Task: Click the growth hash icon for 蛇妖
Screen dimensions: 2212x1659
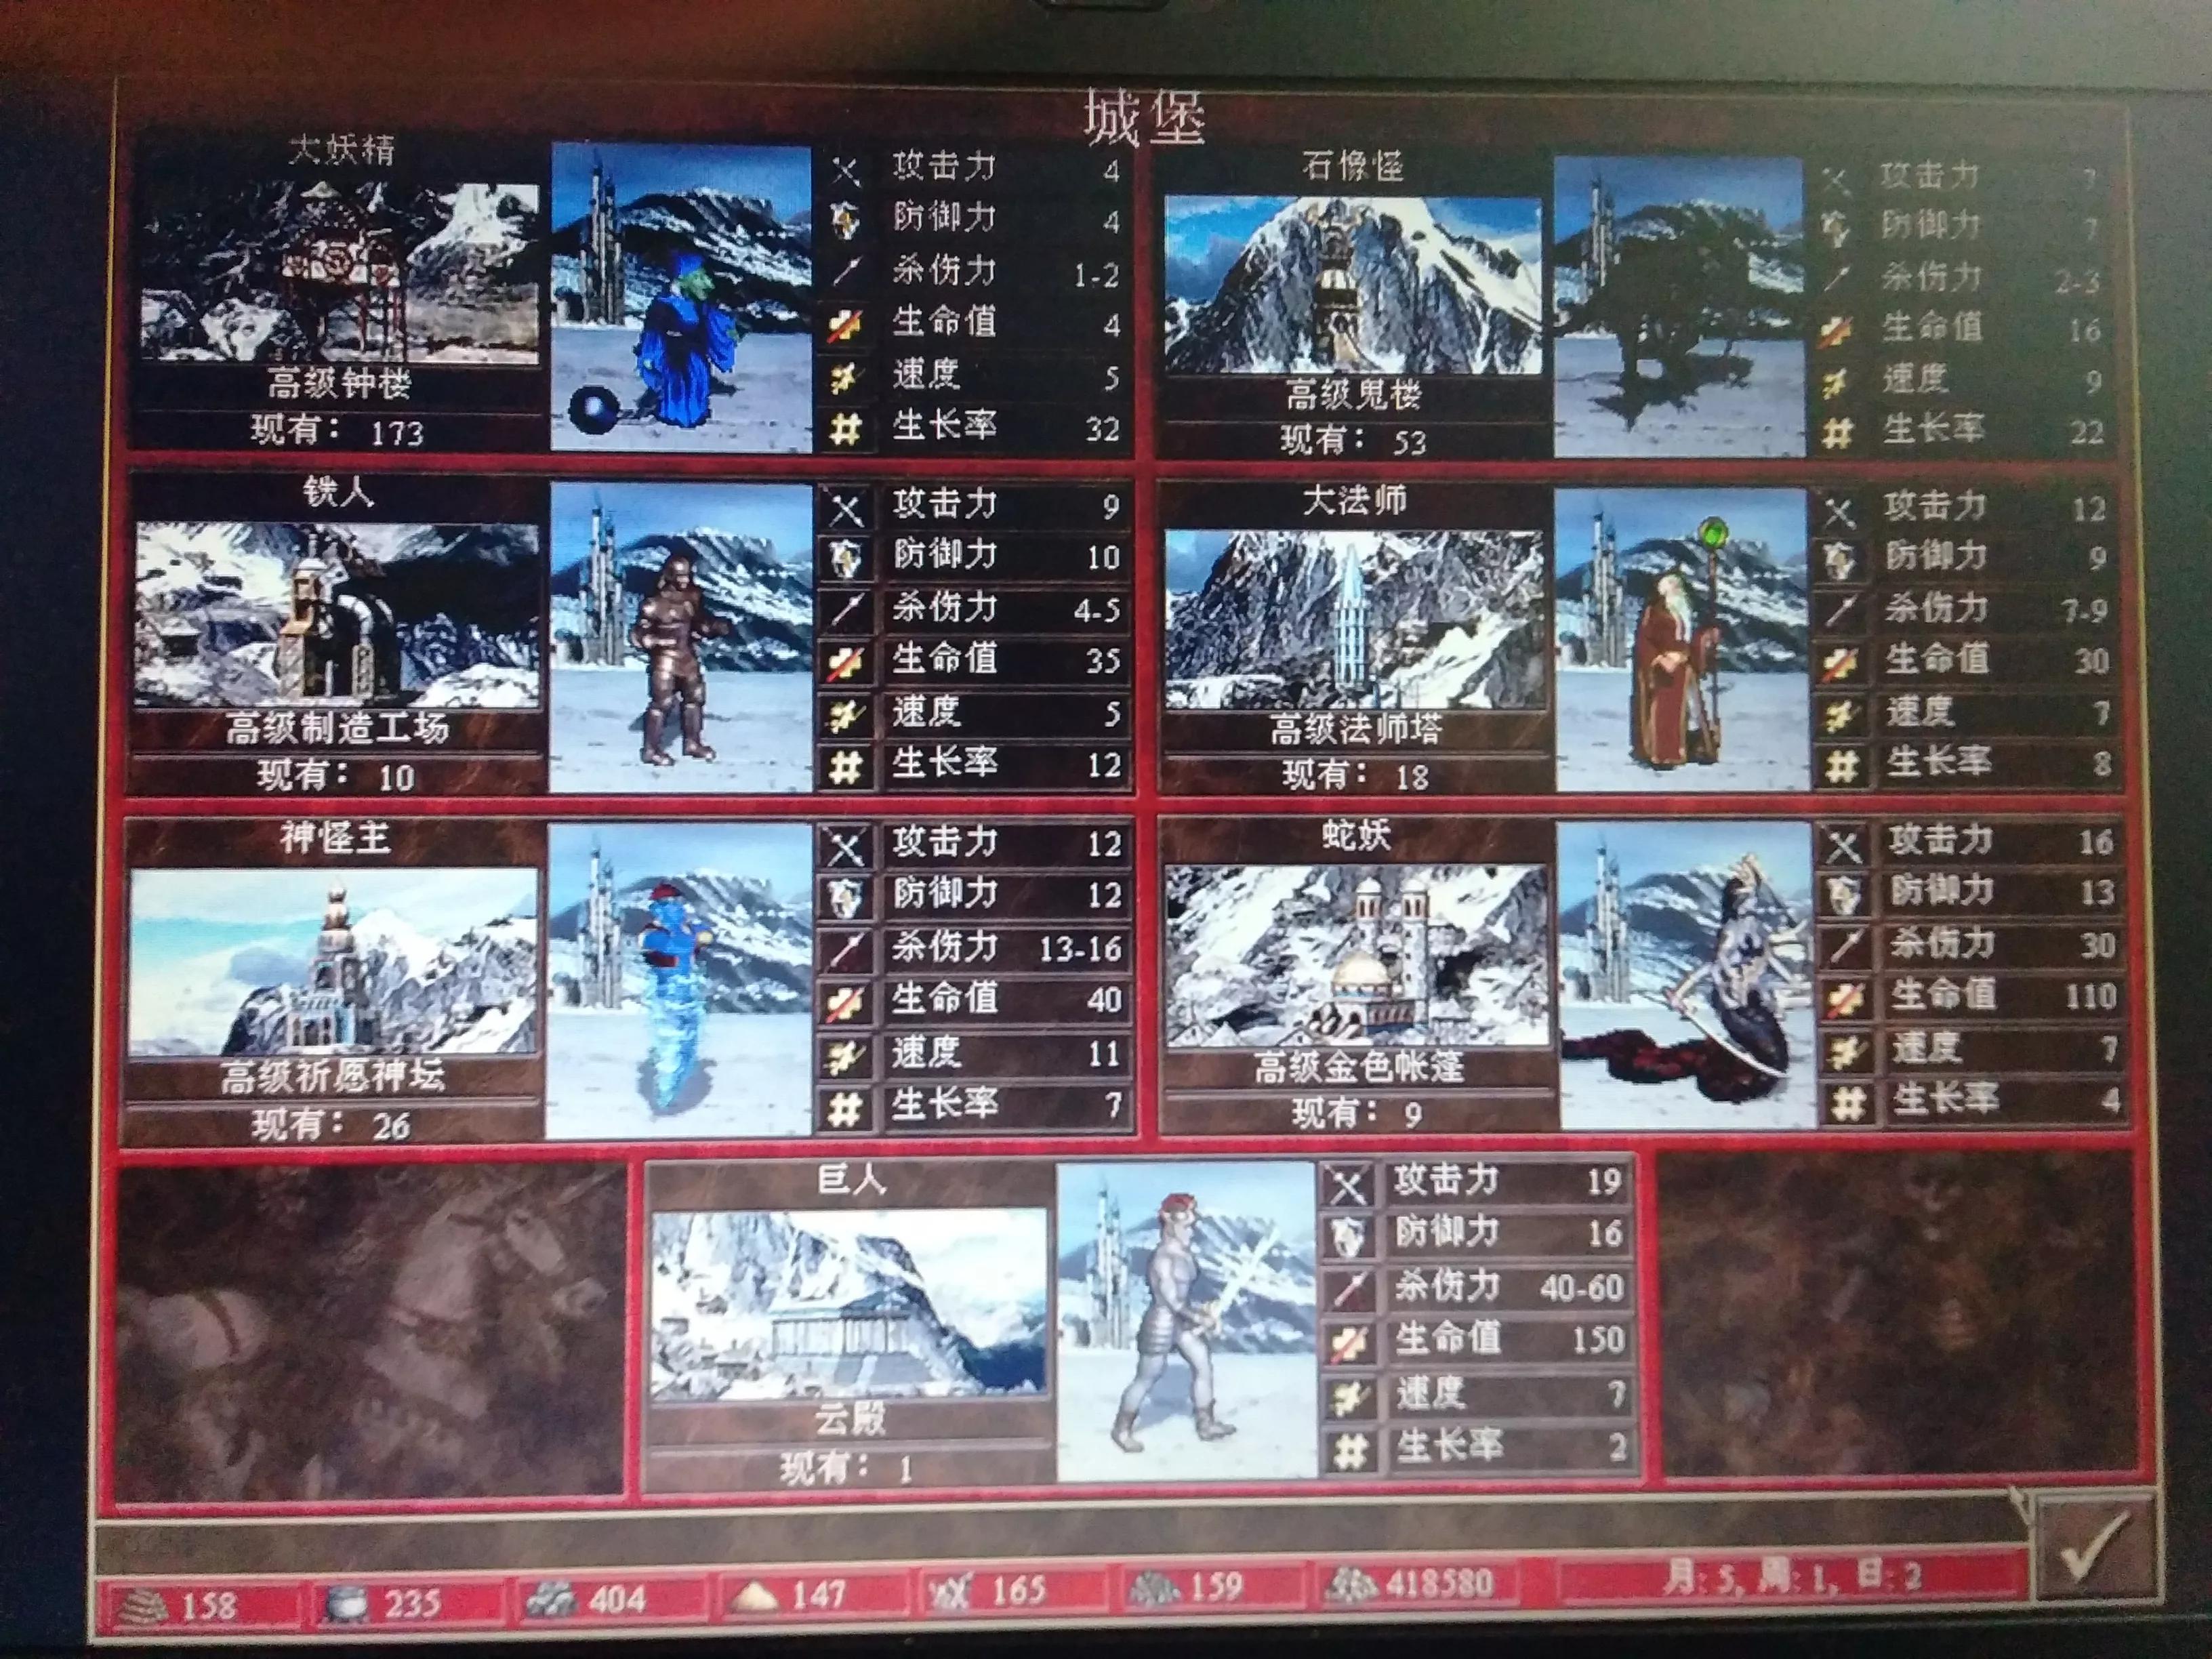Action: 1847,1104
